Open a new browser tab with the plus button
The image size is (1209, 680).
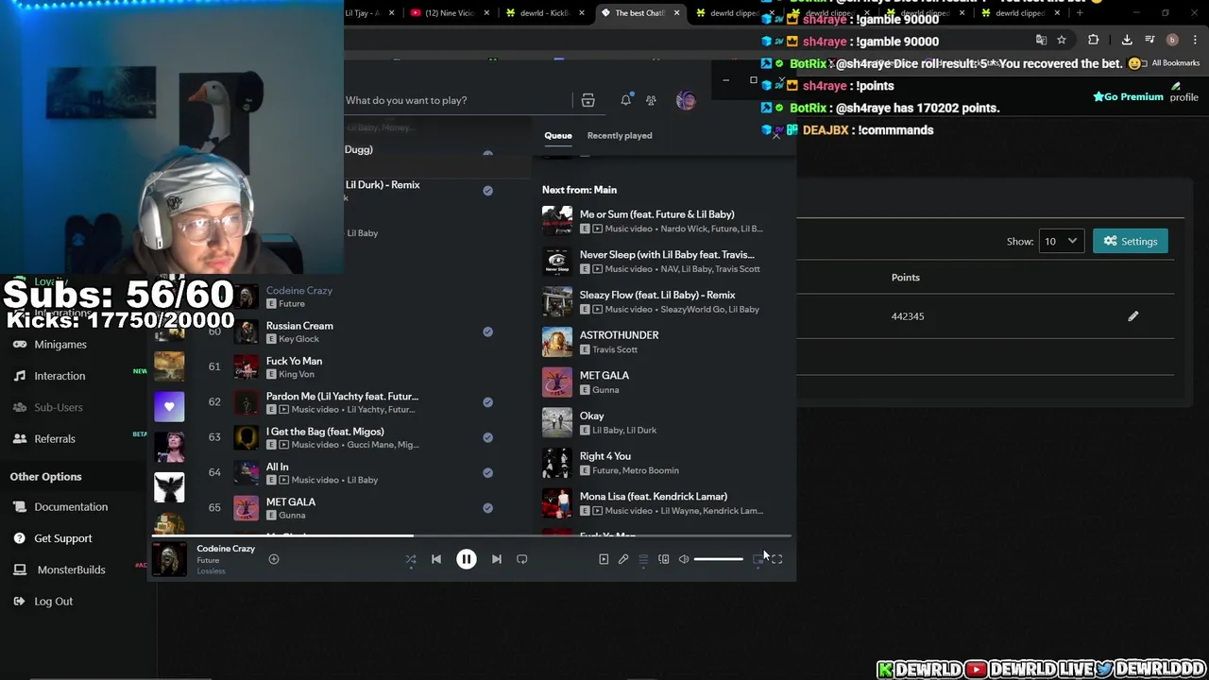[1080, 13]
